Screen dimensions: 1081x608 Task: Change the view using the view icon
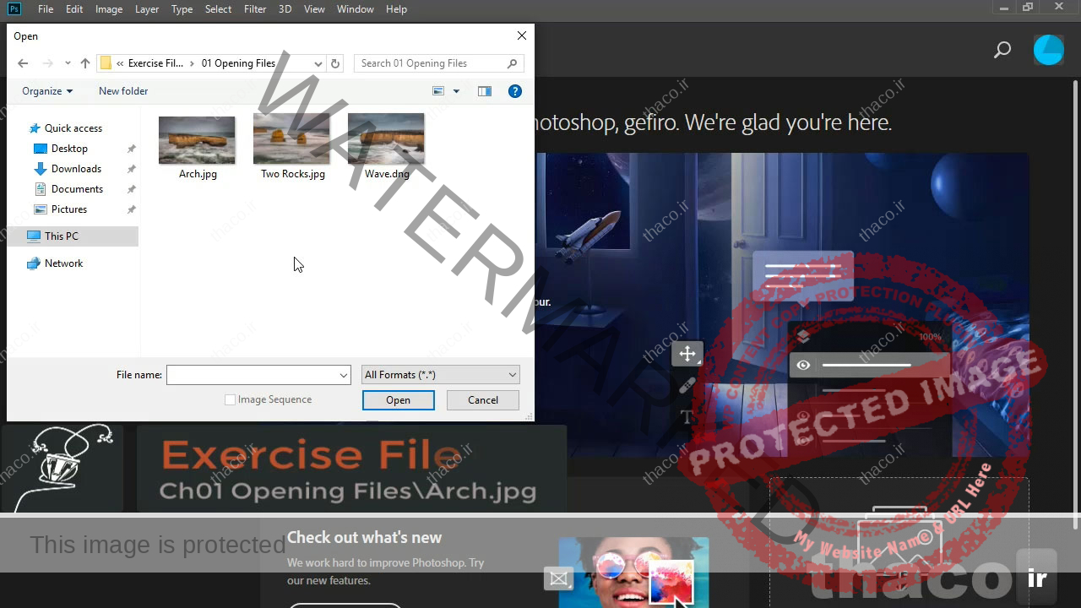(x=438, y=91)
